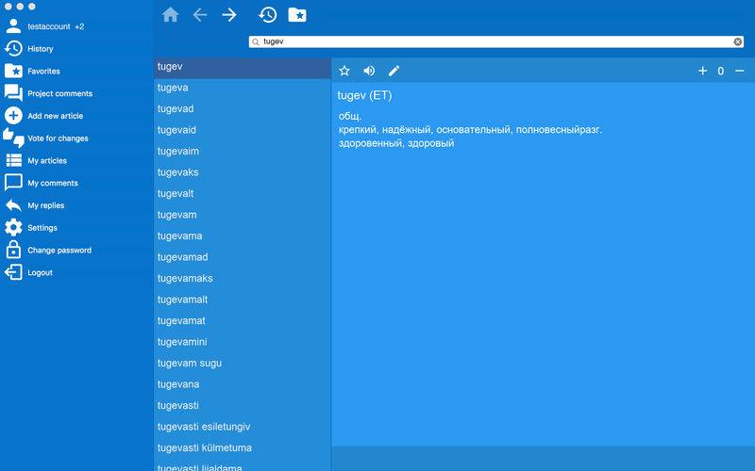
Task: Click the My comments bubble icon
Action: [x=13, y=183]
